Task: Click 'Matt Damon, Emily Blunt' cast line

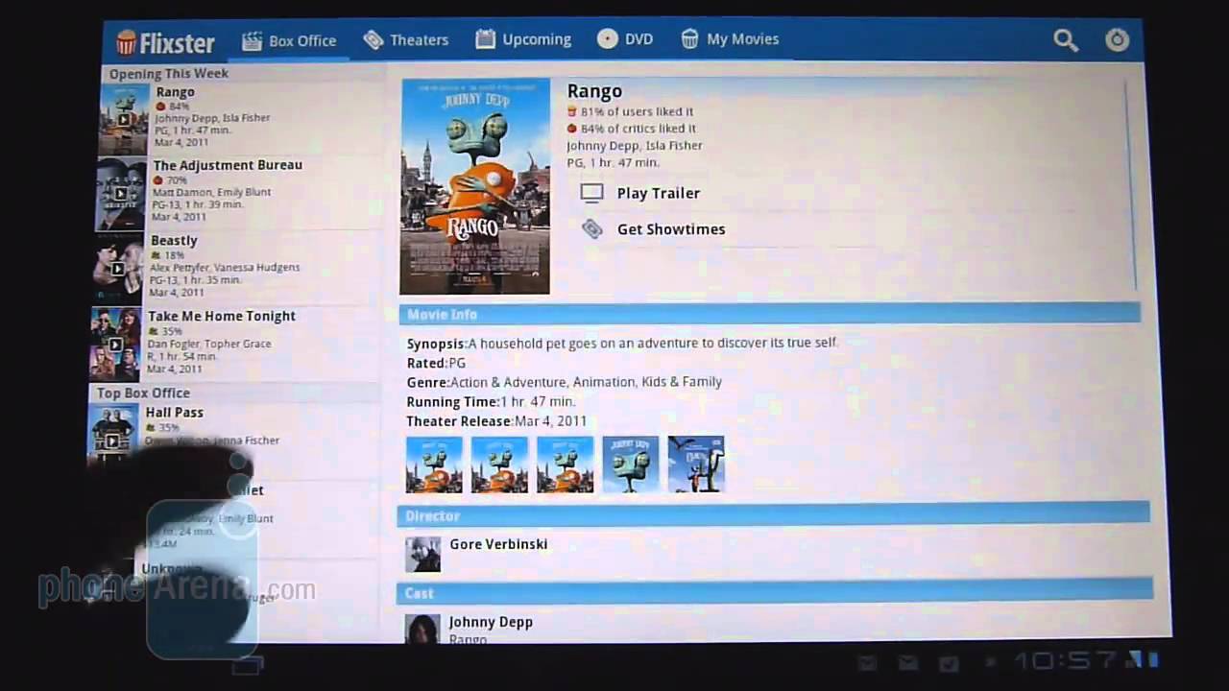Action: point(211,192)
